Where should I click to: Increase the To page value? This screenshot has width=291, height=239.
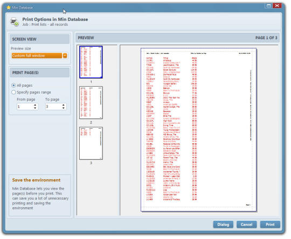click(x=64, y=105)
